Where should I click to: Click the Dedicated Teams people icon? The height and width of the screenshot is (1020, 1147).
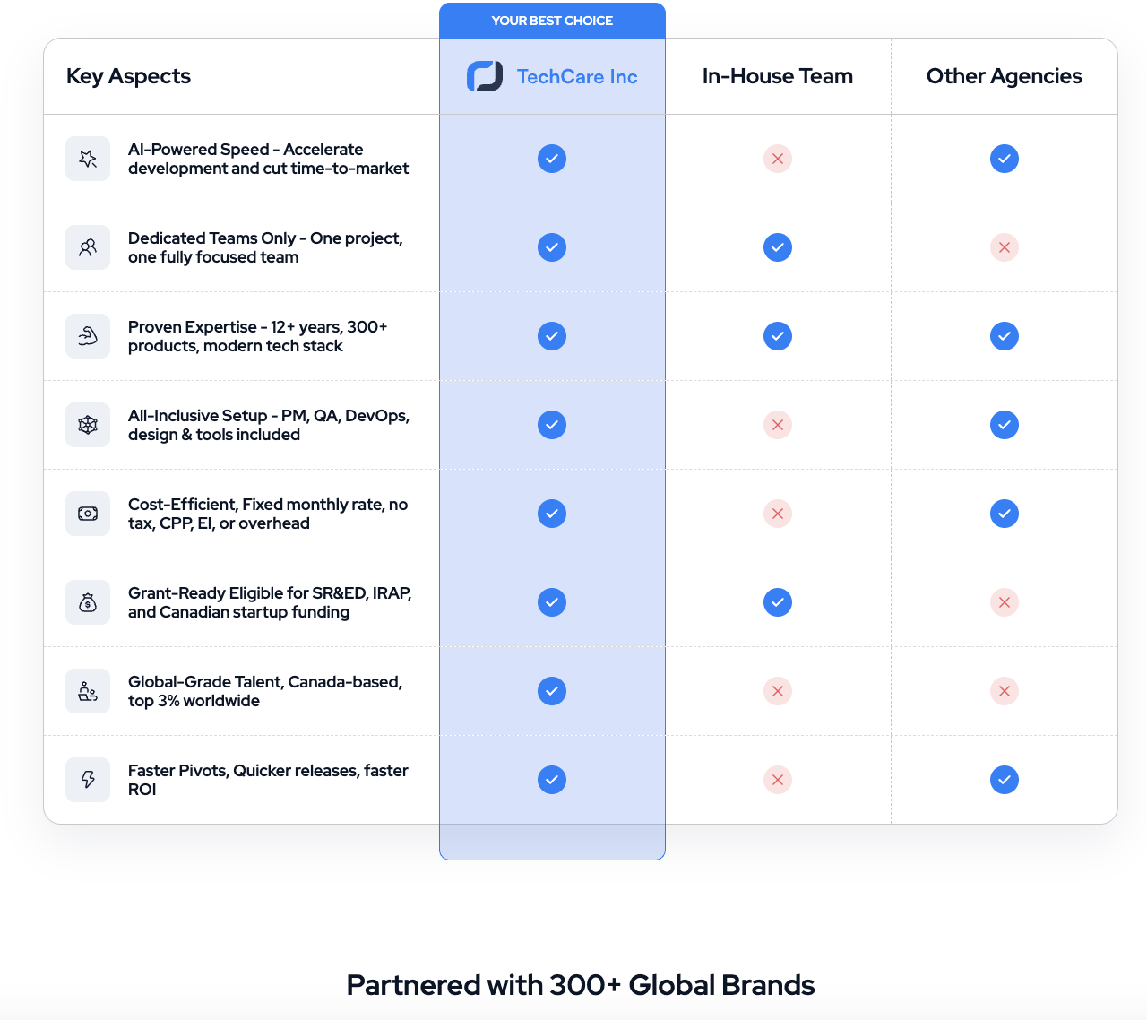pyautogui.click(x=88, y=247)
